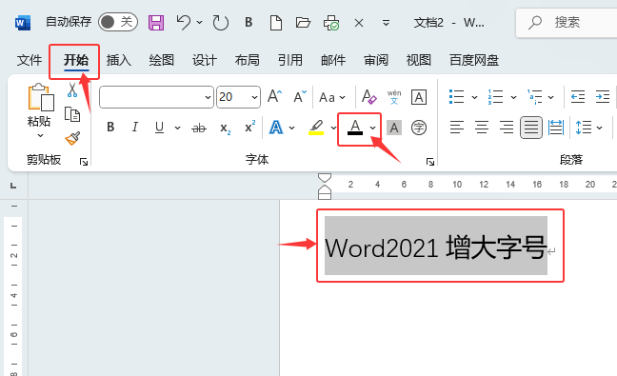Image resolution: width=617 pixels, height=376 pixels.
Task: Open the highlight color dropdown arrow
Action: click(x=333, y=128)
